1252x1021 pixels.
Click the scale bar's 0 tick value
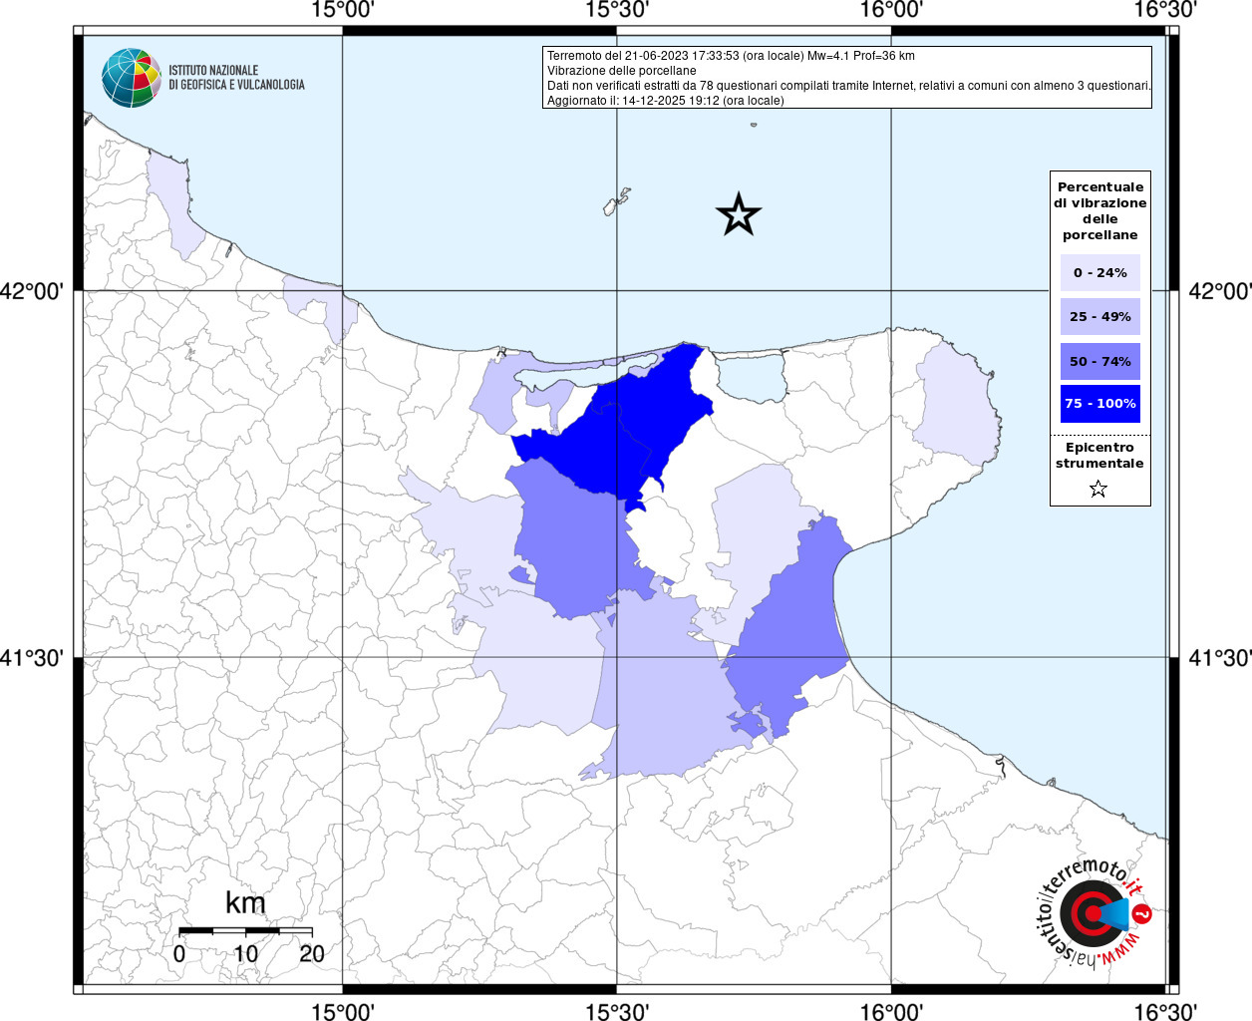tap(179, 953)
